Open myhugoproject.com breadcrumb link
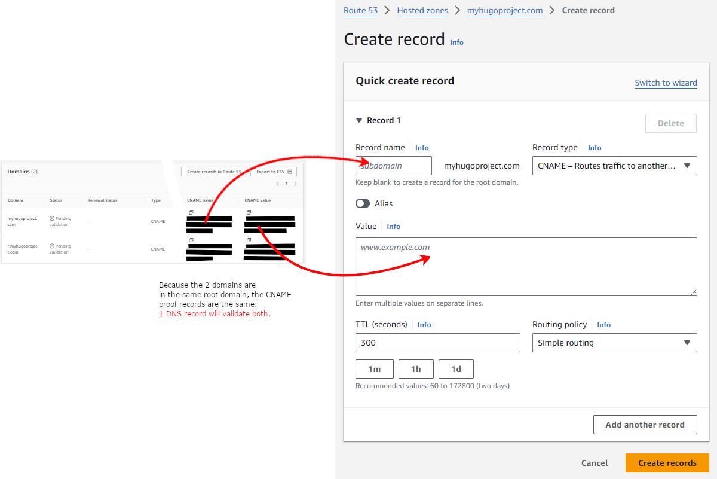This screenshot has width=717, height=479. tap(505, 10)
